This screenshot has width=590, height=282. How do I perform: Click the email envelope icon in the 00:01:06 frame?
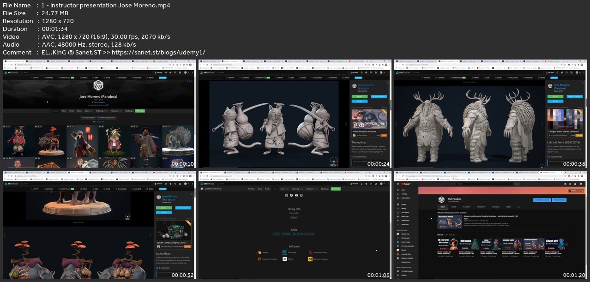[286, 195]
